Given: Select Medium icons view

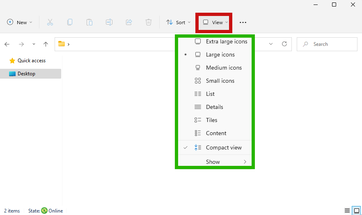Looking at the screenshot, I should point(215,68).
